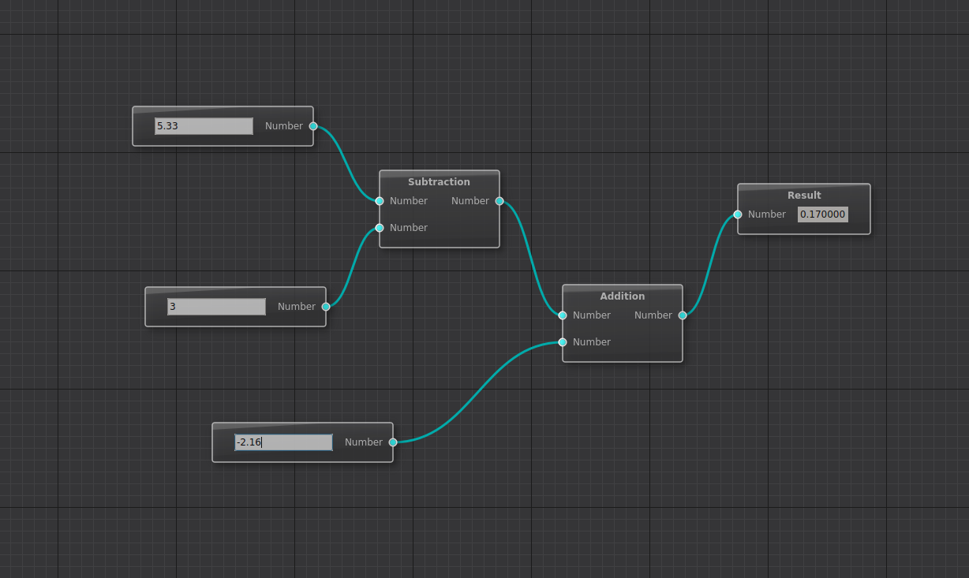This screenshot has width=969, height=578.
Task: Click the 5.33 value field
Action: click(203, 125)
